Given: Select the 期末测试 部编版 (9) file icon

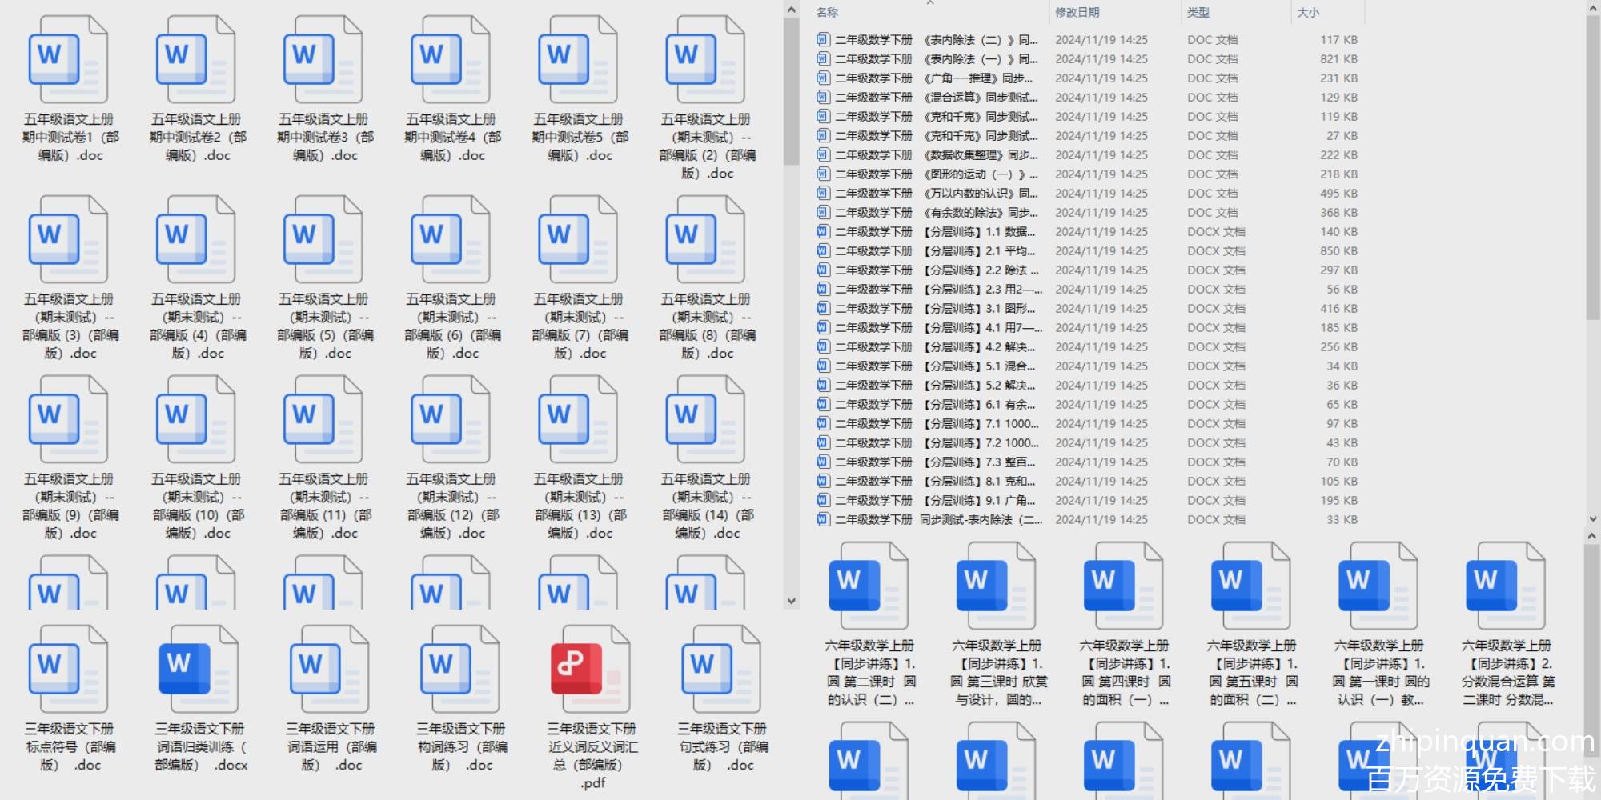Looking at the screenshot, I should click(68, 419).
